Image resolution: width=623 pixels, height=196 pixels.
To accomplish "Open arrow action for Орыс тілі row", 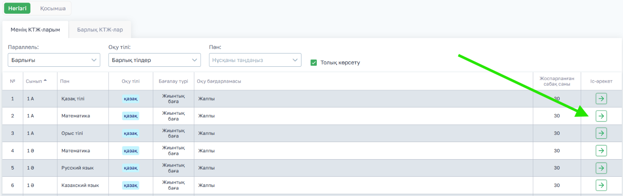I will 601,133.
